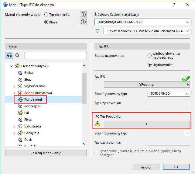
Task: Click the Resetuj mapowanie button
Action: (46, 153)
